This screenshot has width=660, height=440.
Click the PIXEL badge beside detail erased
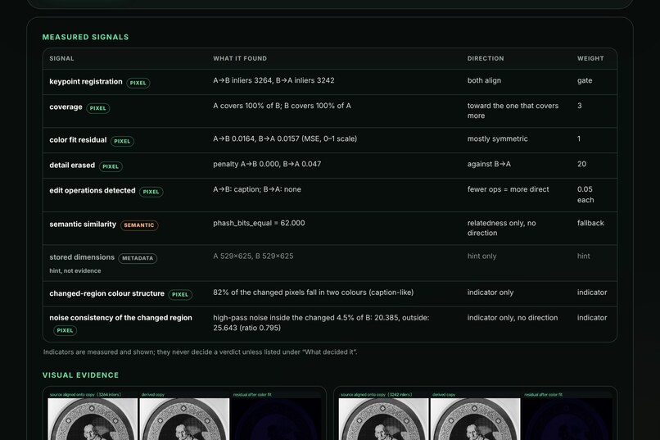111,166
